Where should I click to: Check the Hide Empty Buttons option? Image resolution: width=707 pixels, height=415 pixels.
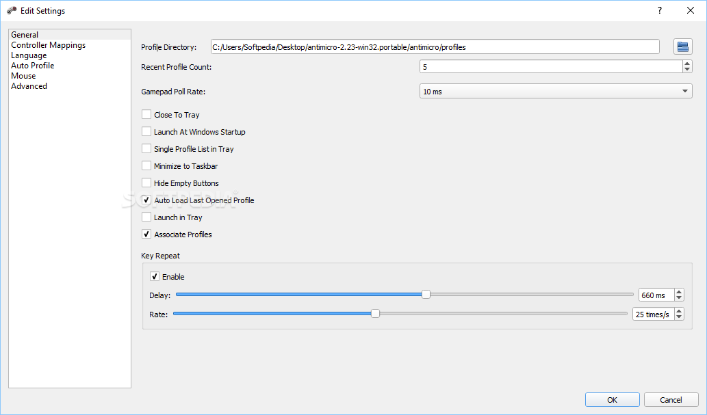[146, 183]
